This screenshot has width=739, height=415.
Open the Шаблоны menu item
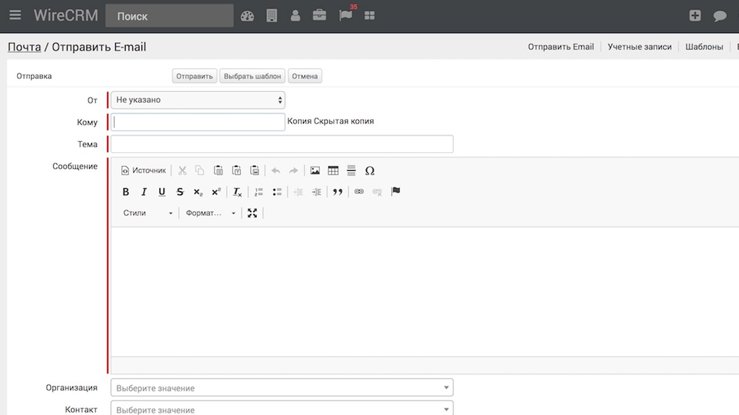click(704, 47)
